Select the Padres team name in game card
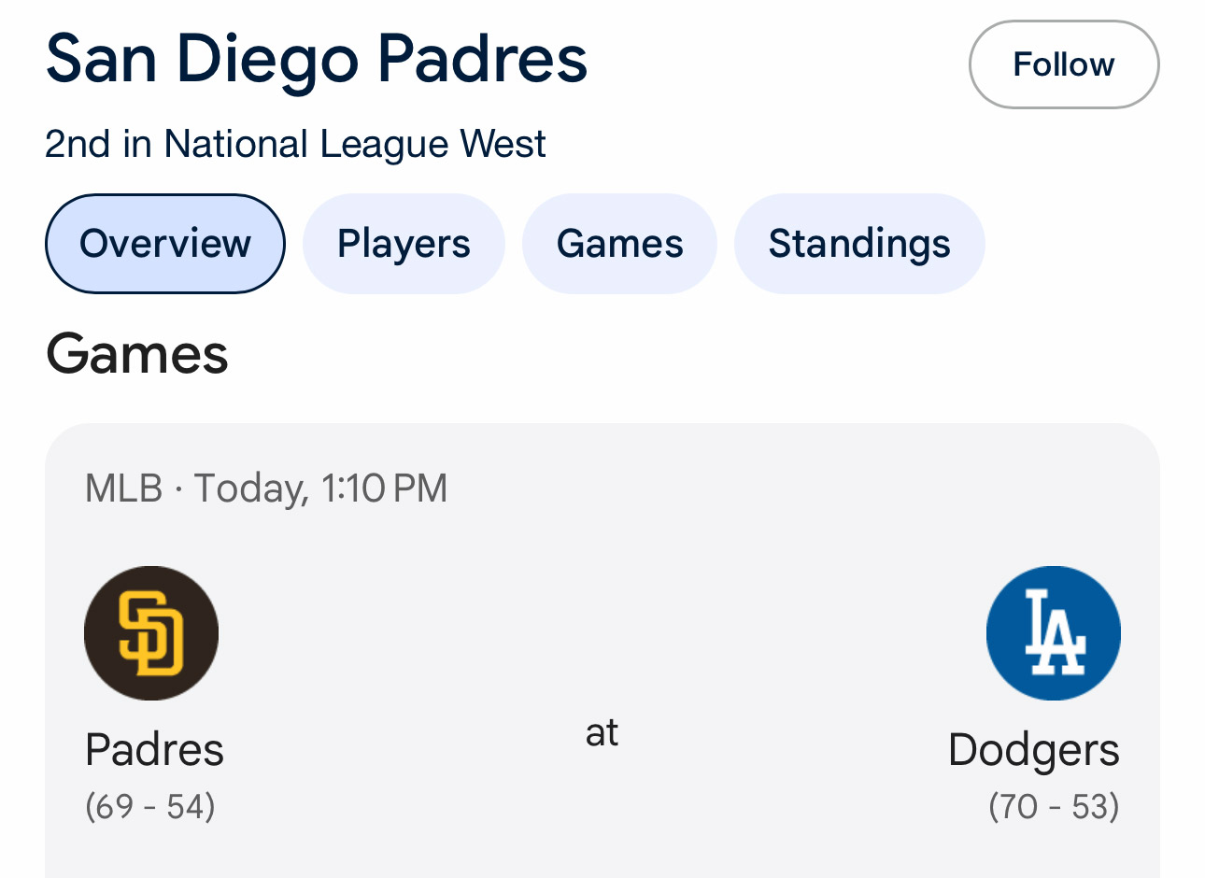The width and height of the screenshot is (1205, 878). [154, 750]
